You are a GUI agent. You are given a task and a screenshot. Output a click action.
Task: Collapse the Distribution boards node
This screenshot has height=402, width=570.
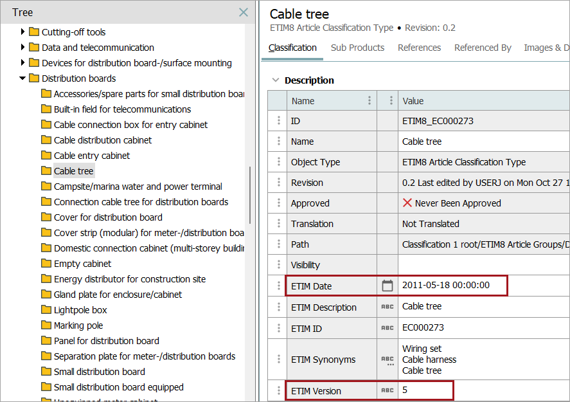tap(23, 78)
